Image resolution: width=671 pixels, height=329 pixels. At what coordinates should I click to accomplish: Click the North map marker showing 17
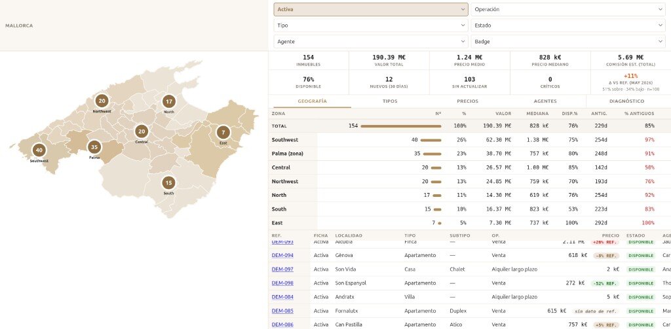coord(169,101)
